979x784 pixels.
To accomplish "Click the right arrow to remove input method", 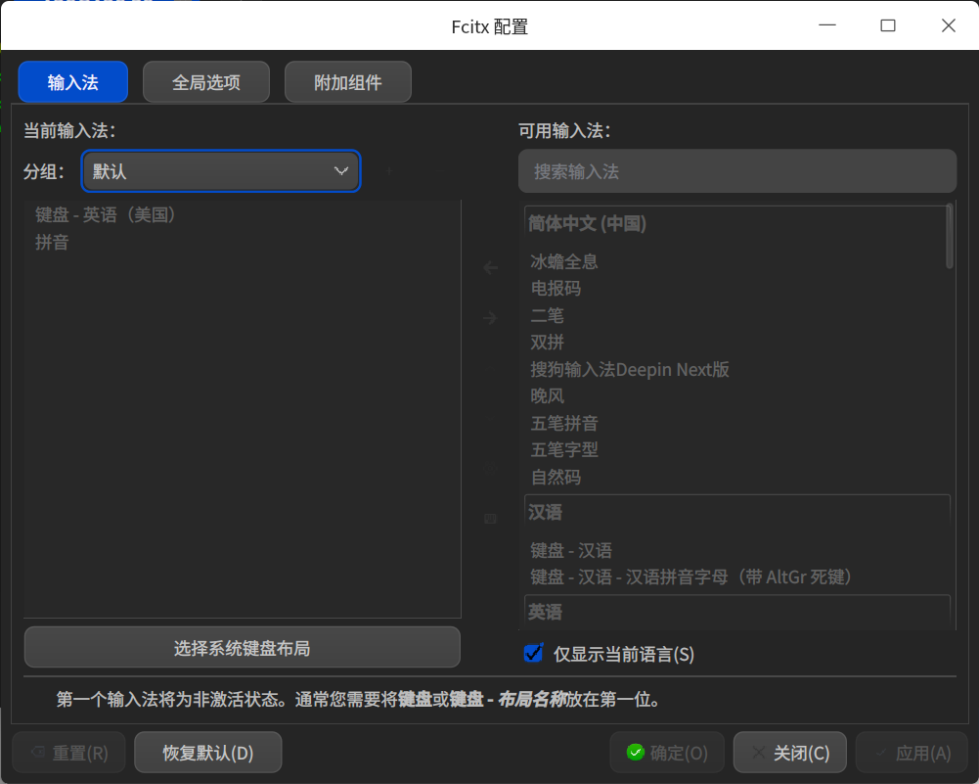I will (490, 318).
